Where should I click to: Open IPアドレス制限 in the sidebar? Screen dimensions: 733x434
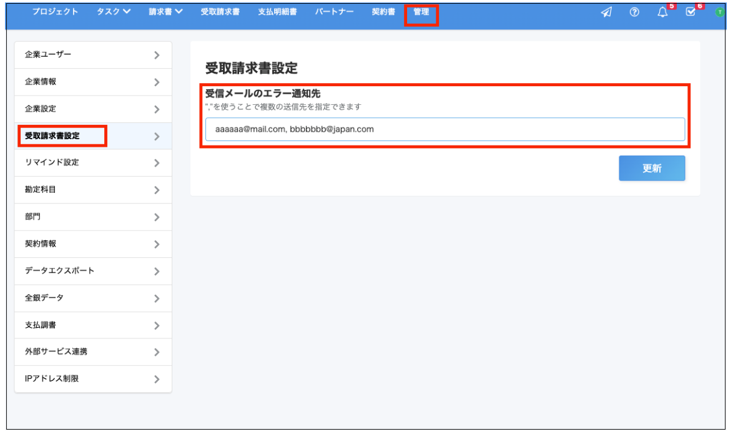pos(93,379)
